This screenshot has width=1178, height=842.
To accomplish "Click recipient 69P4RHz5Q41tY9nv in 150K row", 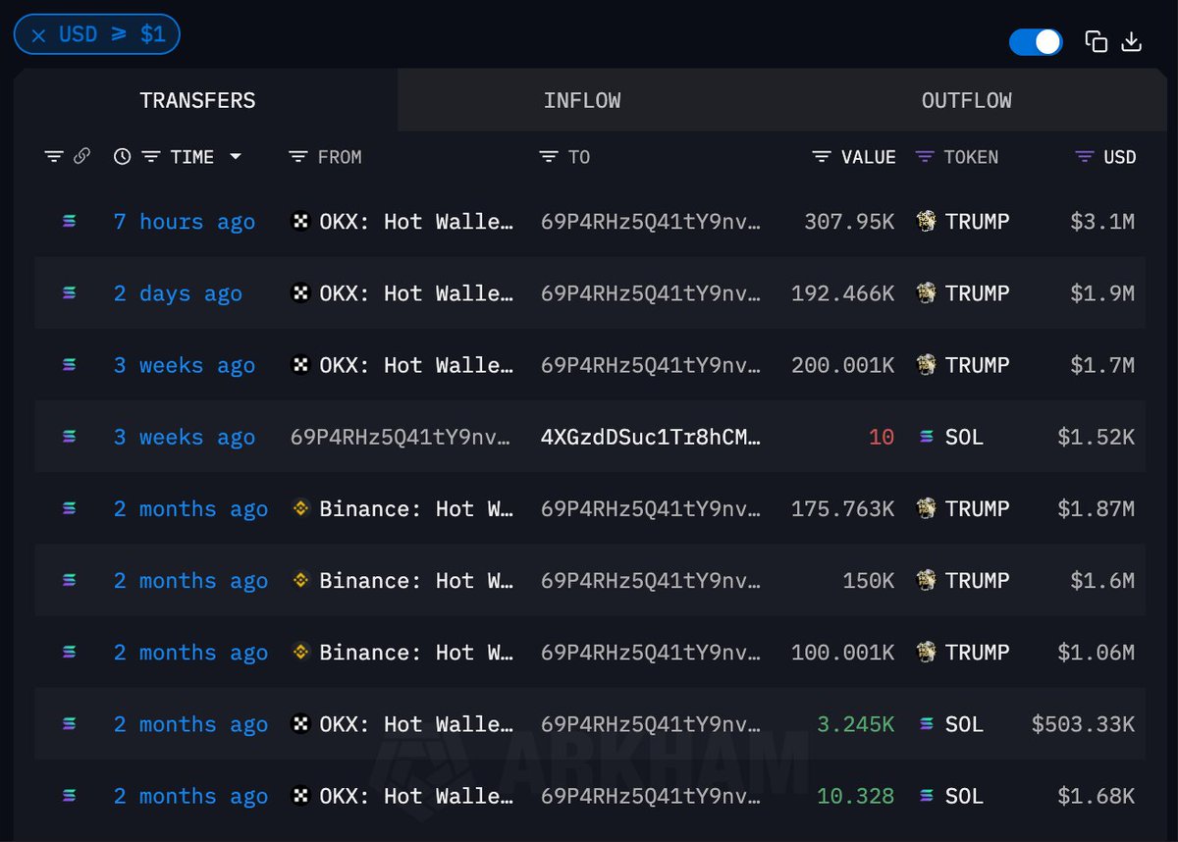I will tap(650, 580).
